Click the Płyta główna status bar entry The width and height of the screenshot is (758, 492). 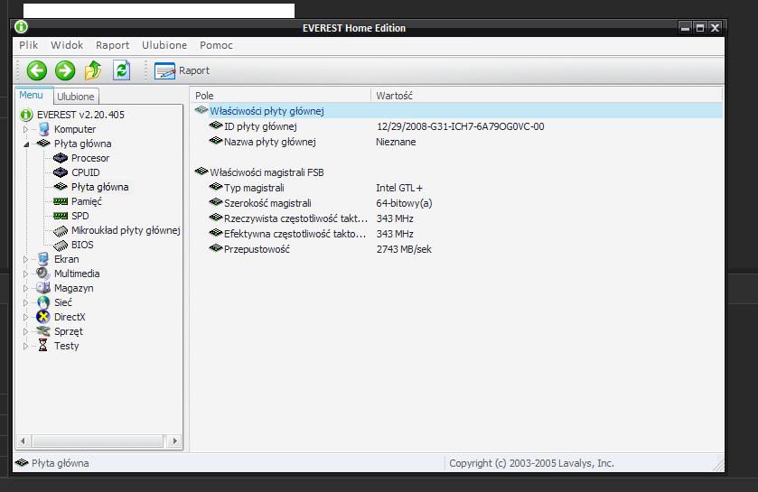52,463
